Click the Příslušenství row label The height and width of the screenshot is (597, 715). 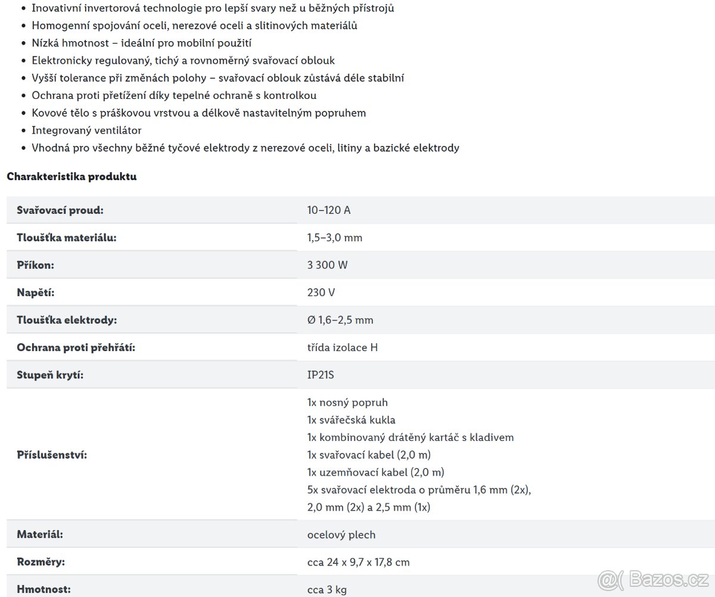pyautogui.click(x=52, y=455)
